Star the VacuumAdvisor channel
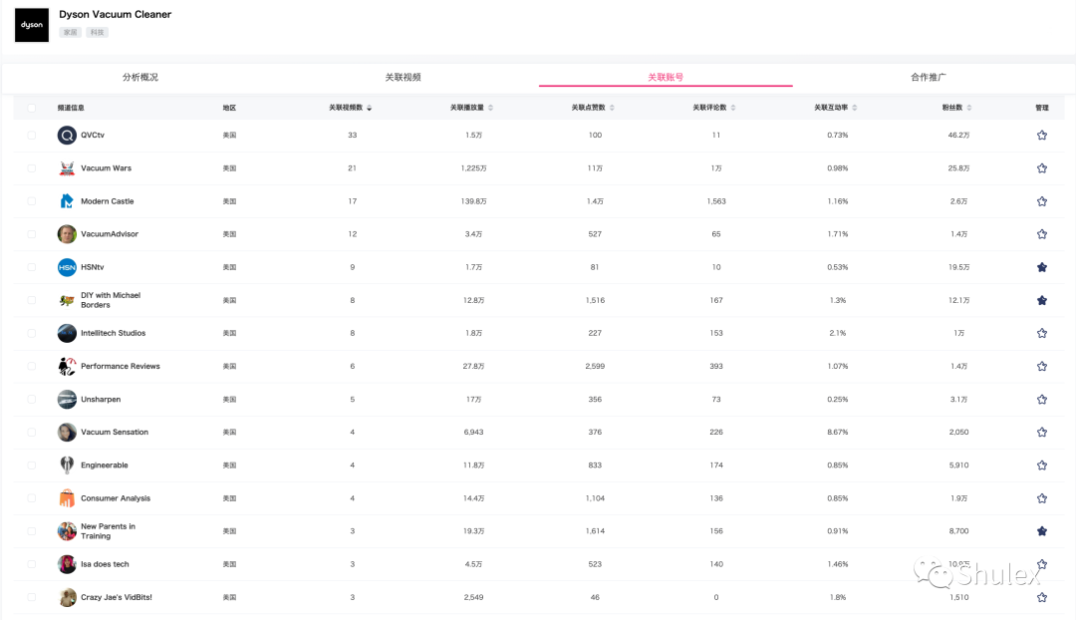1076x620 pixels. click(x=1042, y=234)
